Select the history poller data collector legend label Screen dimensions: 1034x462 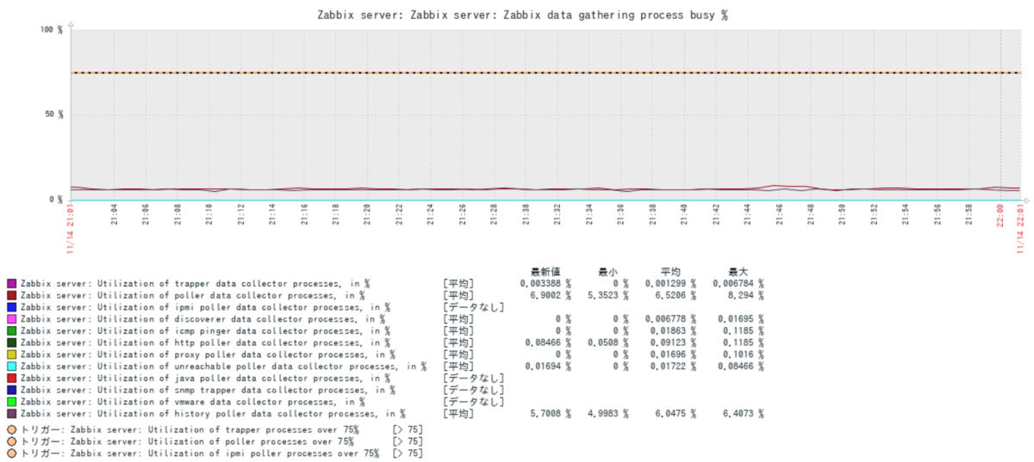(x=214, y=414)
